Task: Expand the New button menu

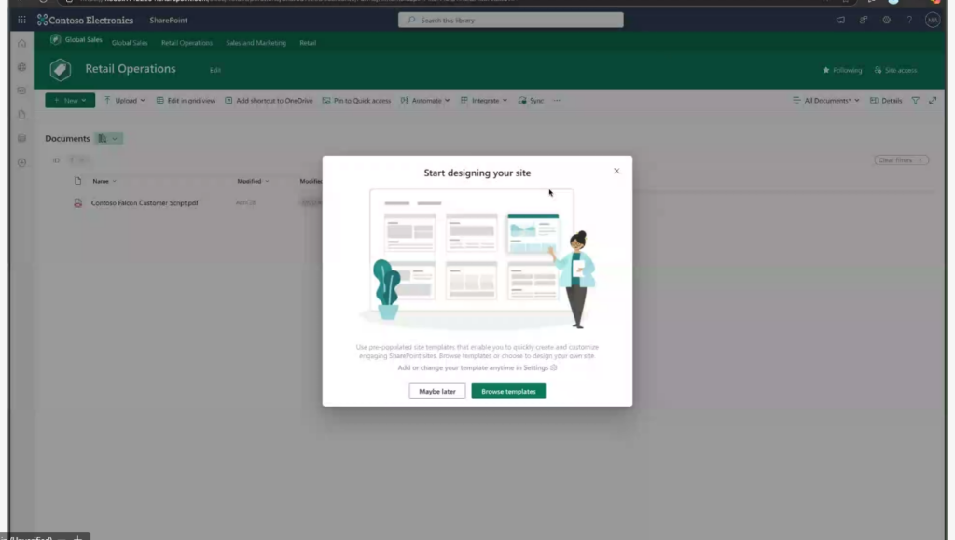Action: tap(70, 101)
